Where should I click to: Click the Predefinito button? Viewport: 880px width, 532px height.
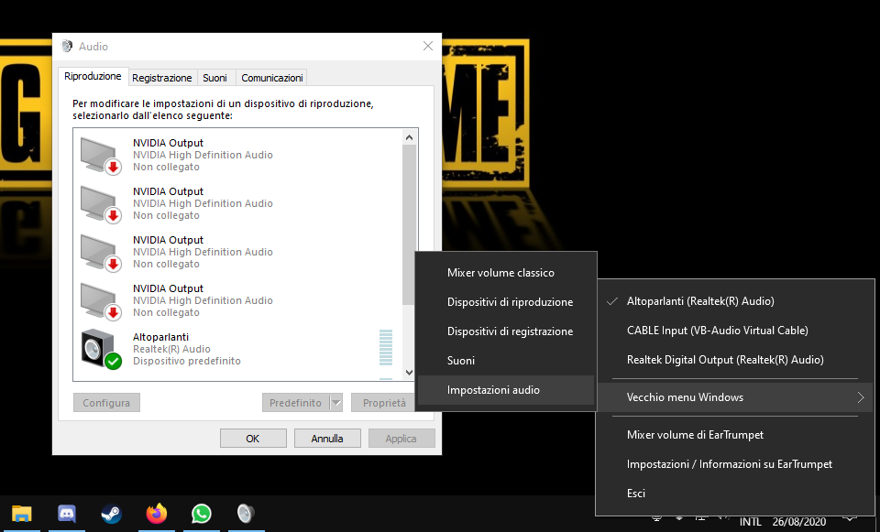tap(296, 403)
